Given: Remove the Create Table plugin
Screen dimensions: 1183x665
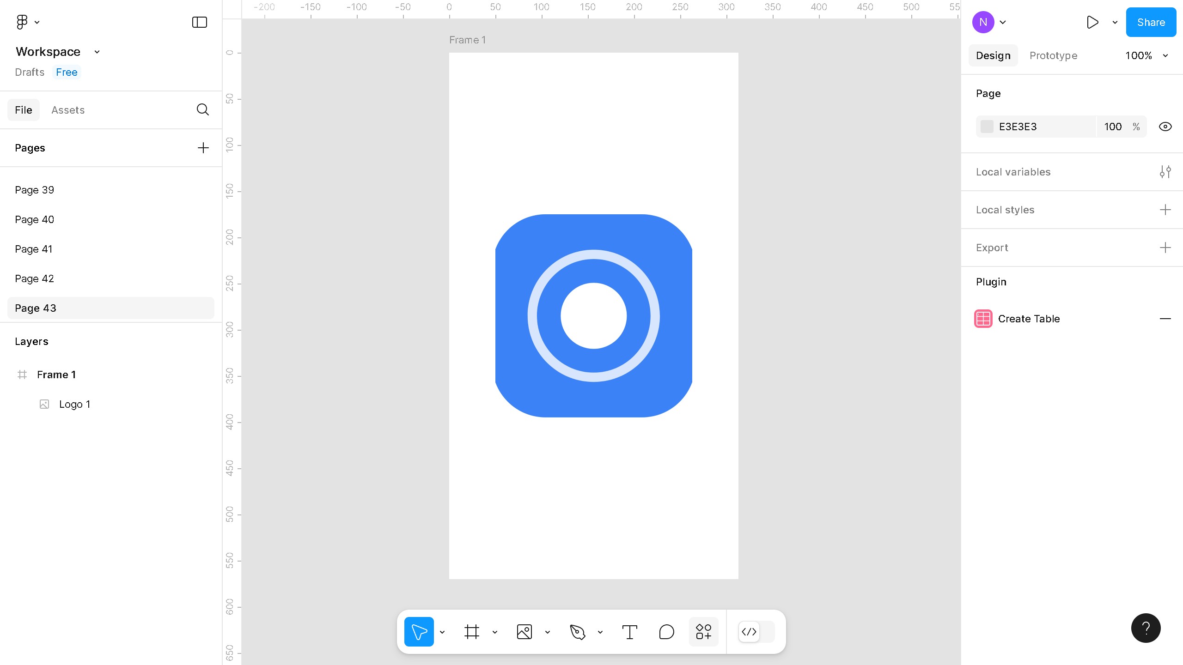Looking at the screenshot, I should pyautogui.click(x=1166, y=319).
